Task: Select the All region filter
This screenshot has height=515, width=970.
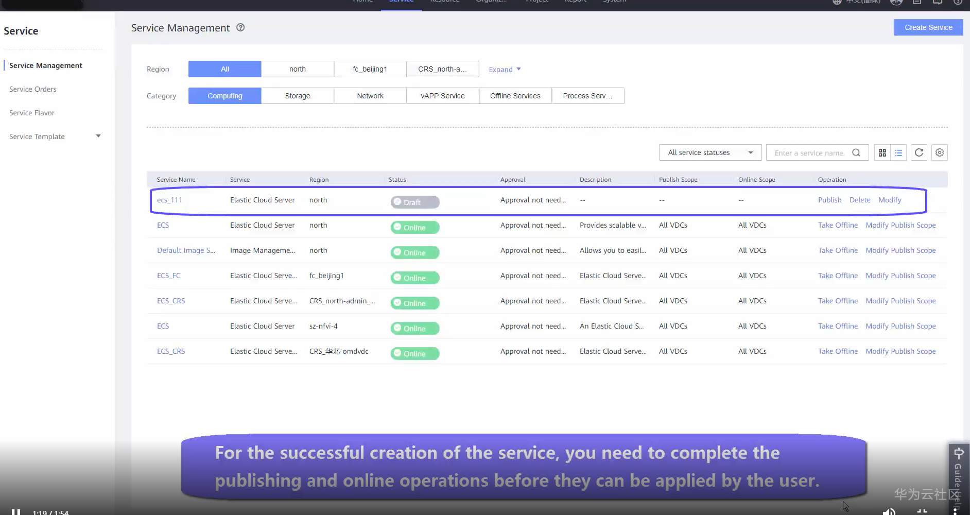Action: click(225, 69)
